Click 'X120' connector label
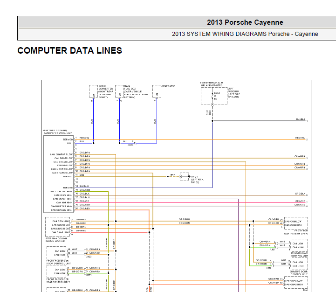The image size is (336, 292). 89,257
